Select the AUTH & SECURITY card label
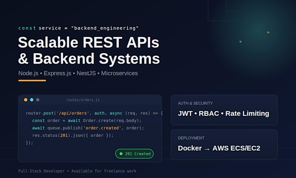The image size is (296, 178). pos(195,103)
